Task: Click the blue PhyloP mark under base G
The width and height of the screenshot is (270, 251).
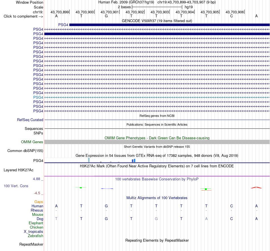Action: click(x=107, y=189)
